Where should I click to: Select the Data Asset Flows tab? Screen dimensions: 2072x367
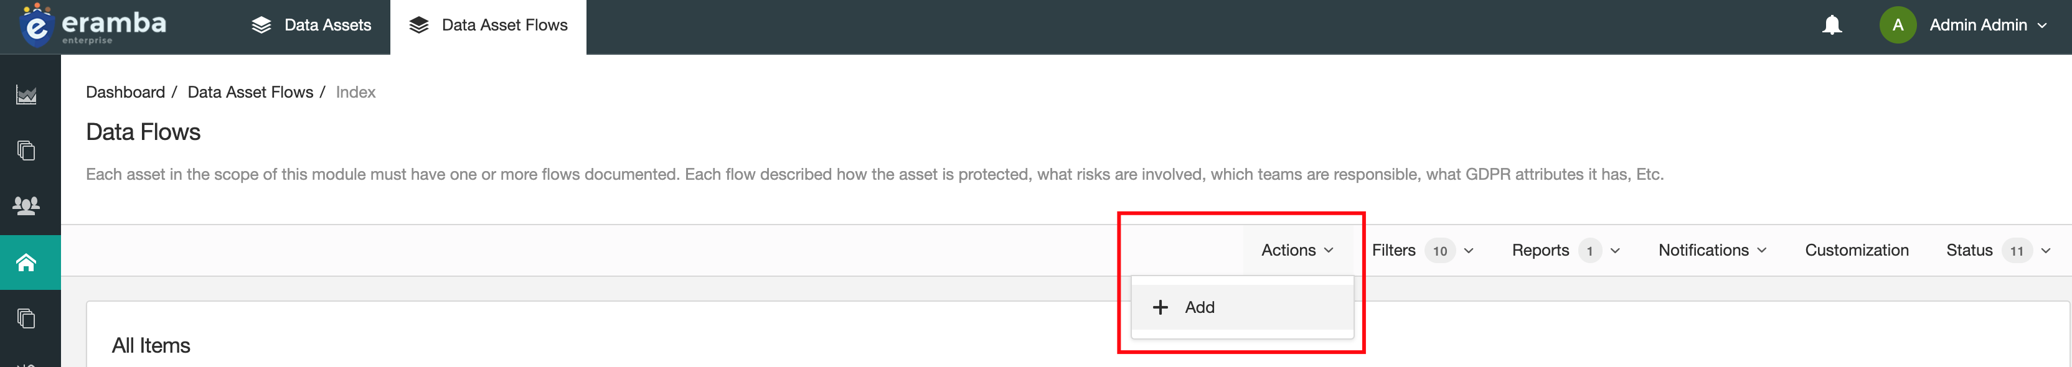pyautogui.click(x=488, y=25)
